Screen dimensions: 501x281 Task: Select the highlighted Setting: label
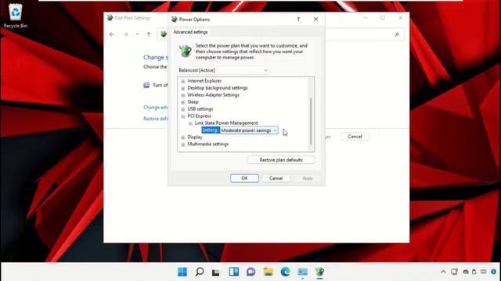210,130
